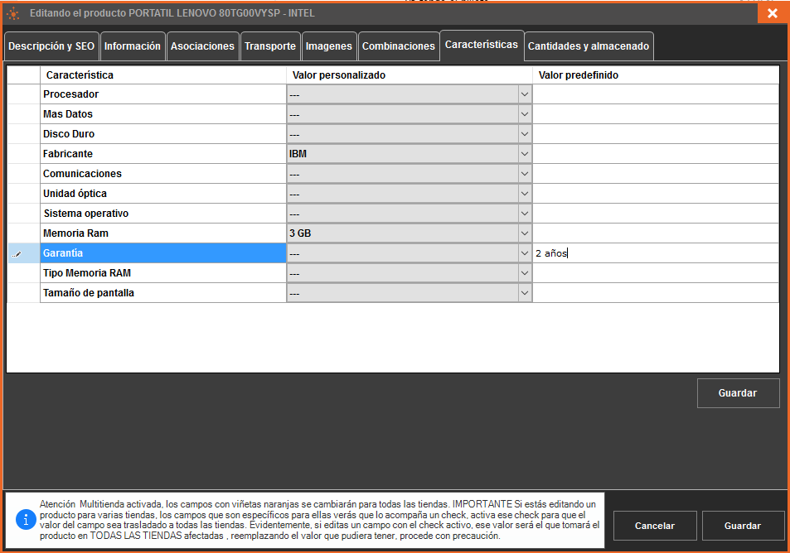
Task: Go to the Asociaciones tab
Action: click(x=202, y=46)
